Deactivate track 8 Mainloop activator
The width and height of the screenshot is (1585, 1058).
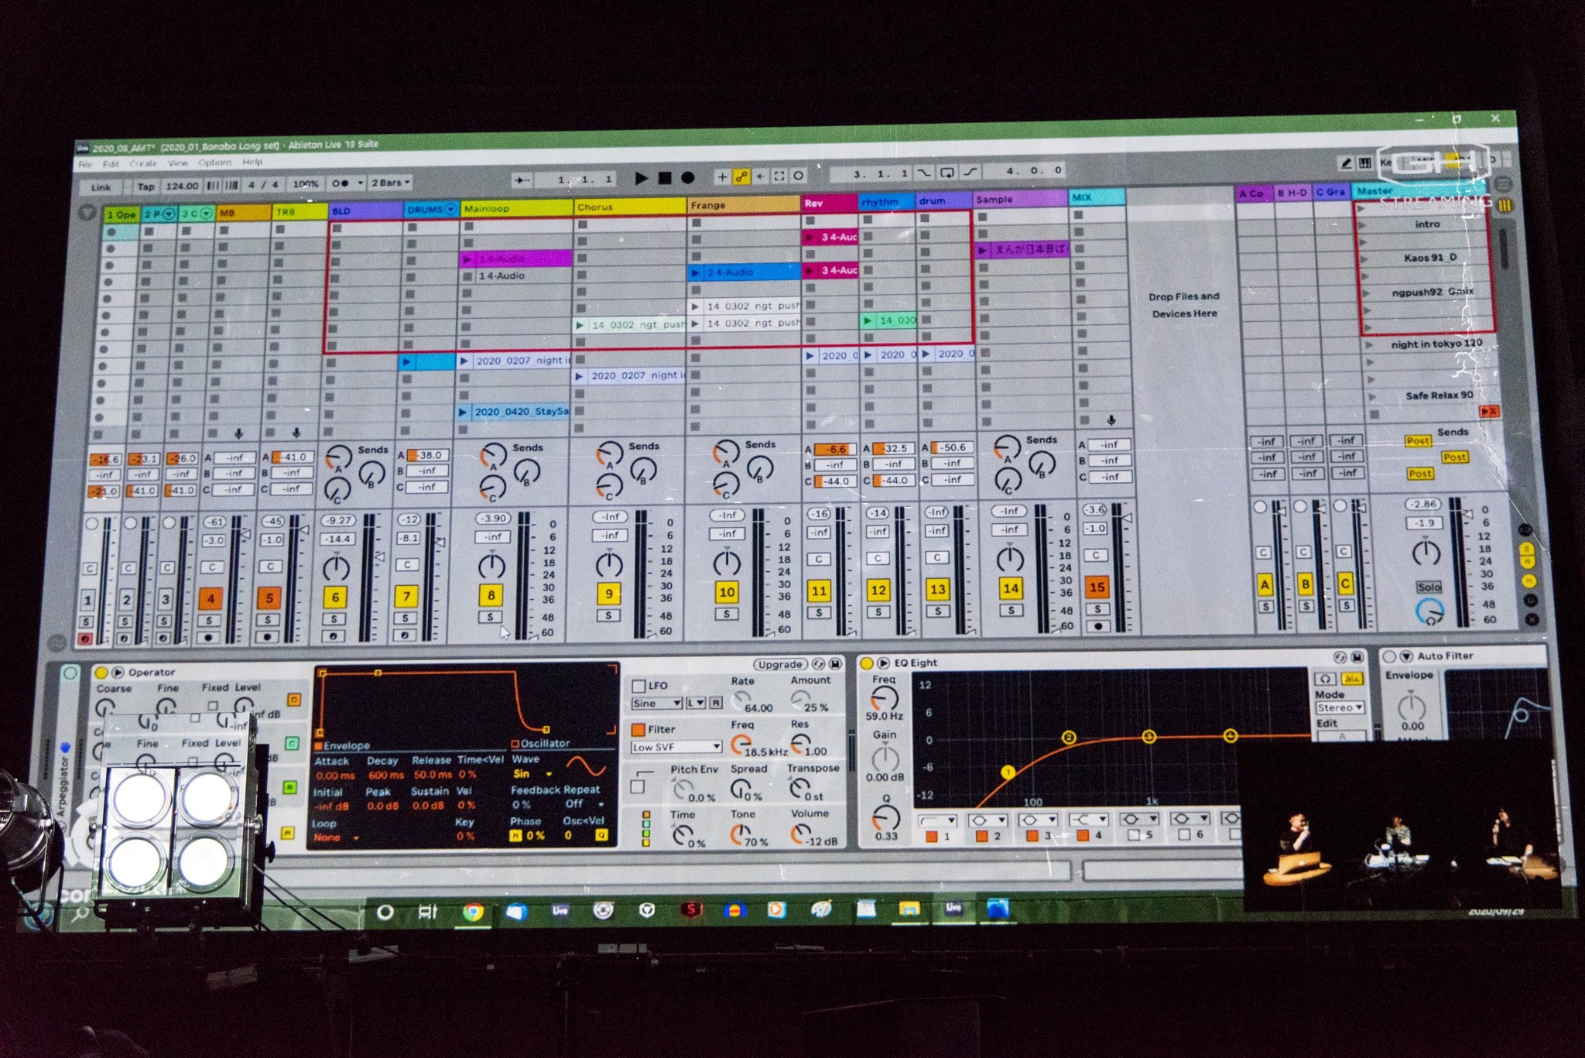pyautogui.click(x=491, y=596)
